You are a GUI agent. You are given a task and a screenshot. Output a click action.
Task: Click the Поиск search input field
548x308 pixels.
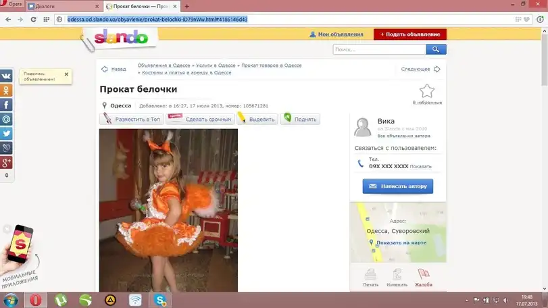tap(379, 49)
